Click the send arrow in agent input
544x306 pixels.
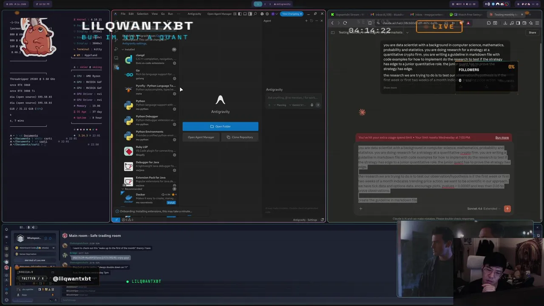(317, 105)
